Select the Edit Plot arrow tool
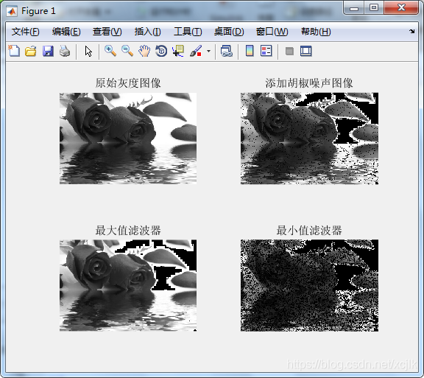 tap(88, 51)
